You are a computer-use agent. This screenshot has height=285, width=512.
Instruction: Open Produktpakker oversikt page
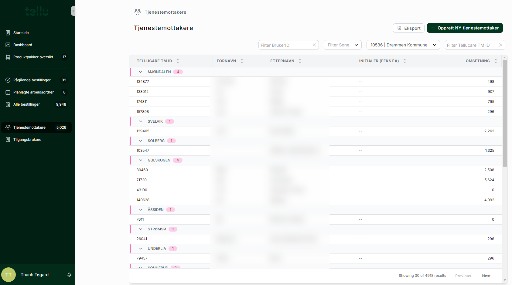pyautogui.click(x=33, y=57)
